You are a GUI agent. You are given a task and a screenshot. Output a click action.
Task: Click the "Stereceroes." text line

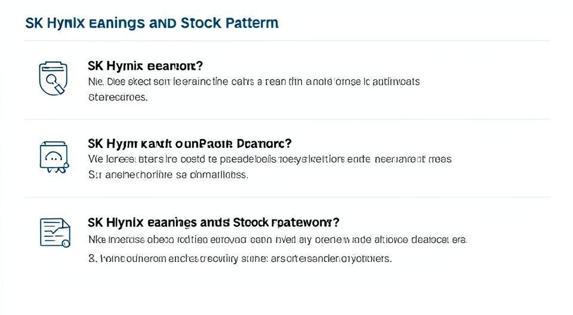click(x=118, y=97)
